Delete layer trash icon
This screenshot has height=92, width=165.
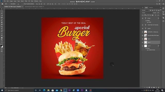(x=159, y=87)
